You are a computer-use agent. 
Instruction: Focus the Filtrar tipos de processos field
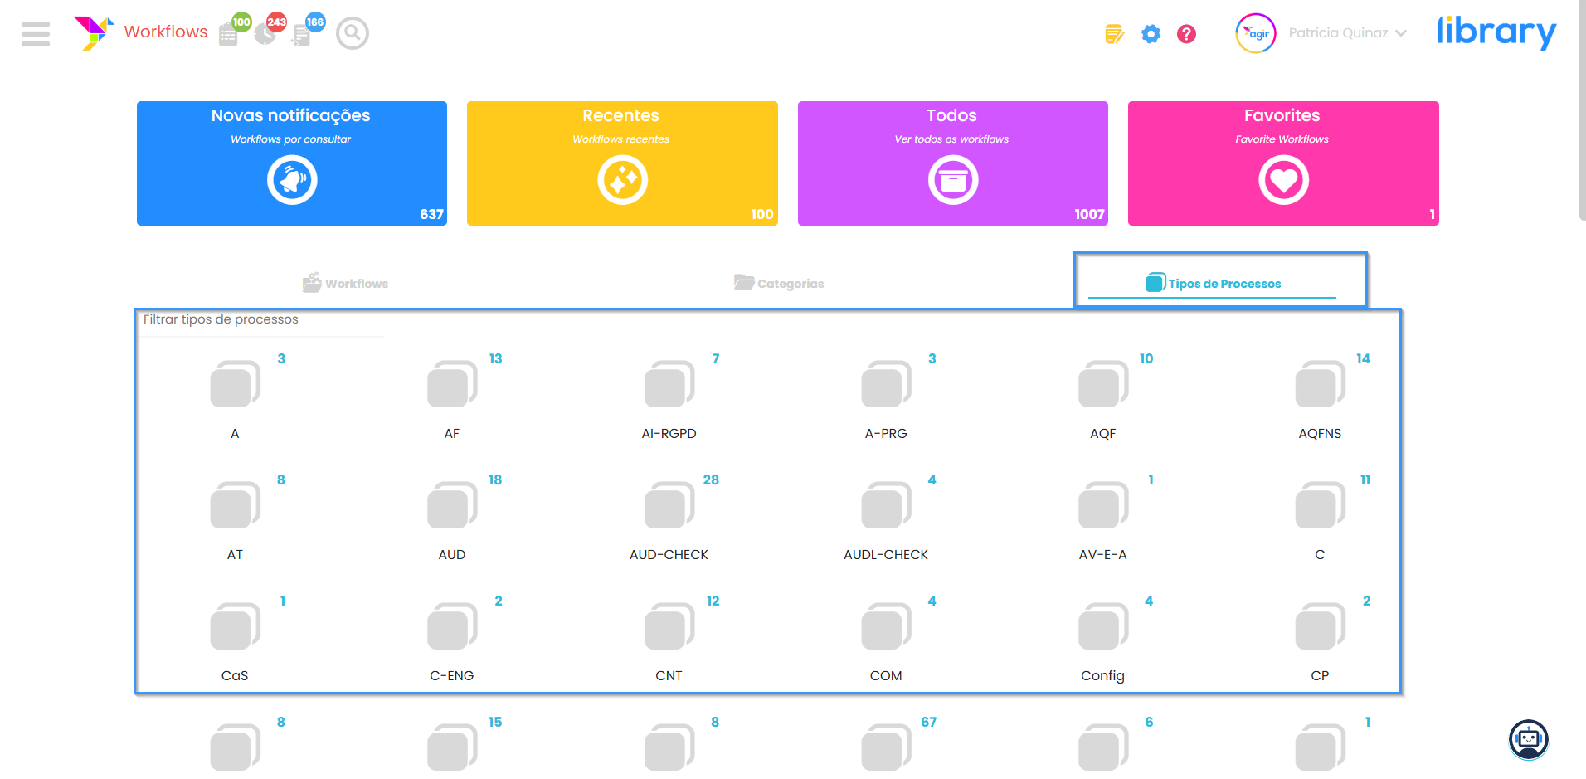pyautogui.click(x=260, y=320)
